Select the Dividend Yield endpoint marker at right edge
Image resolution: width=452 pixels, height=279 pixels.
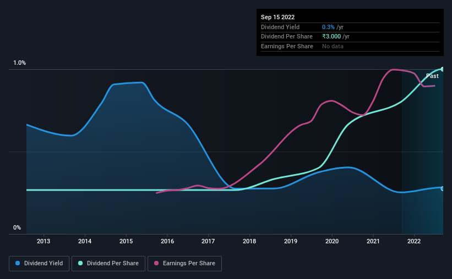coord(443,189)
